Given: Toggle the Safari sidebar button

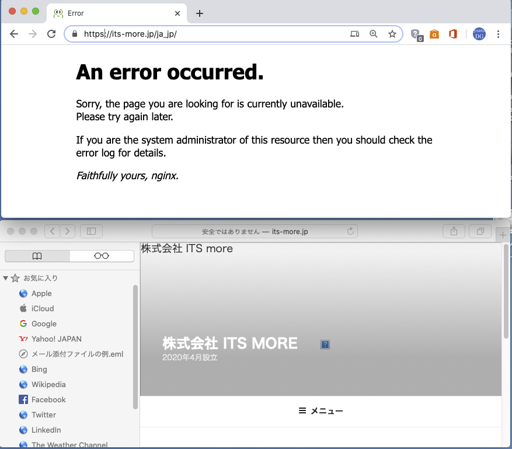Looking at the screenshot, I should pos(91,231).
